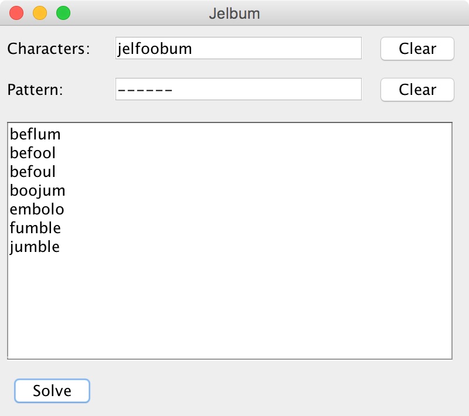
Task: Click the Jelbum window title
Action: (235, 13)
